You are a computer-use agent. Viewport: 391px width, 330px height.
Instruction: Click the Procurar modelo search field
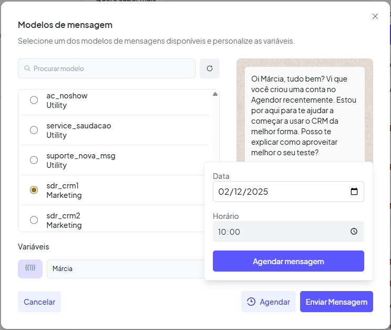[110, 68]
